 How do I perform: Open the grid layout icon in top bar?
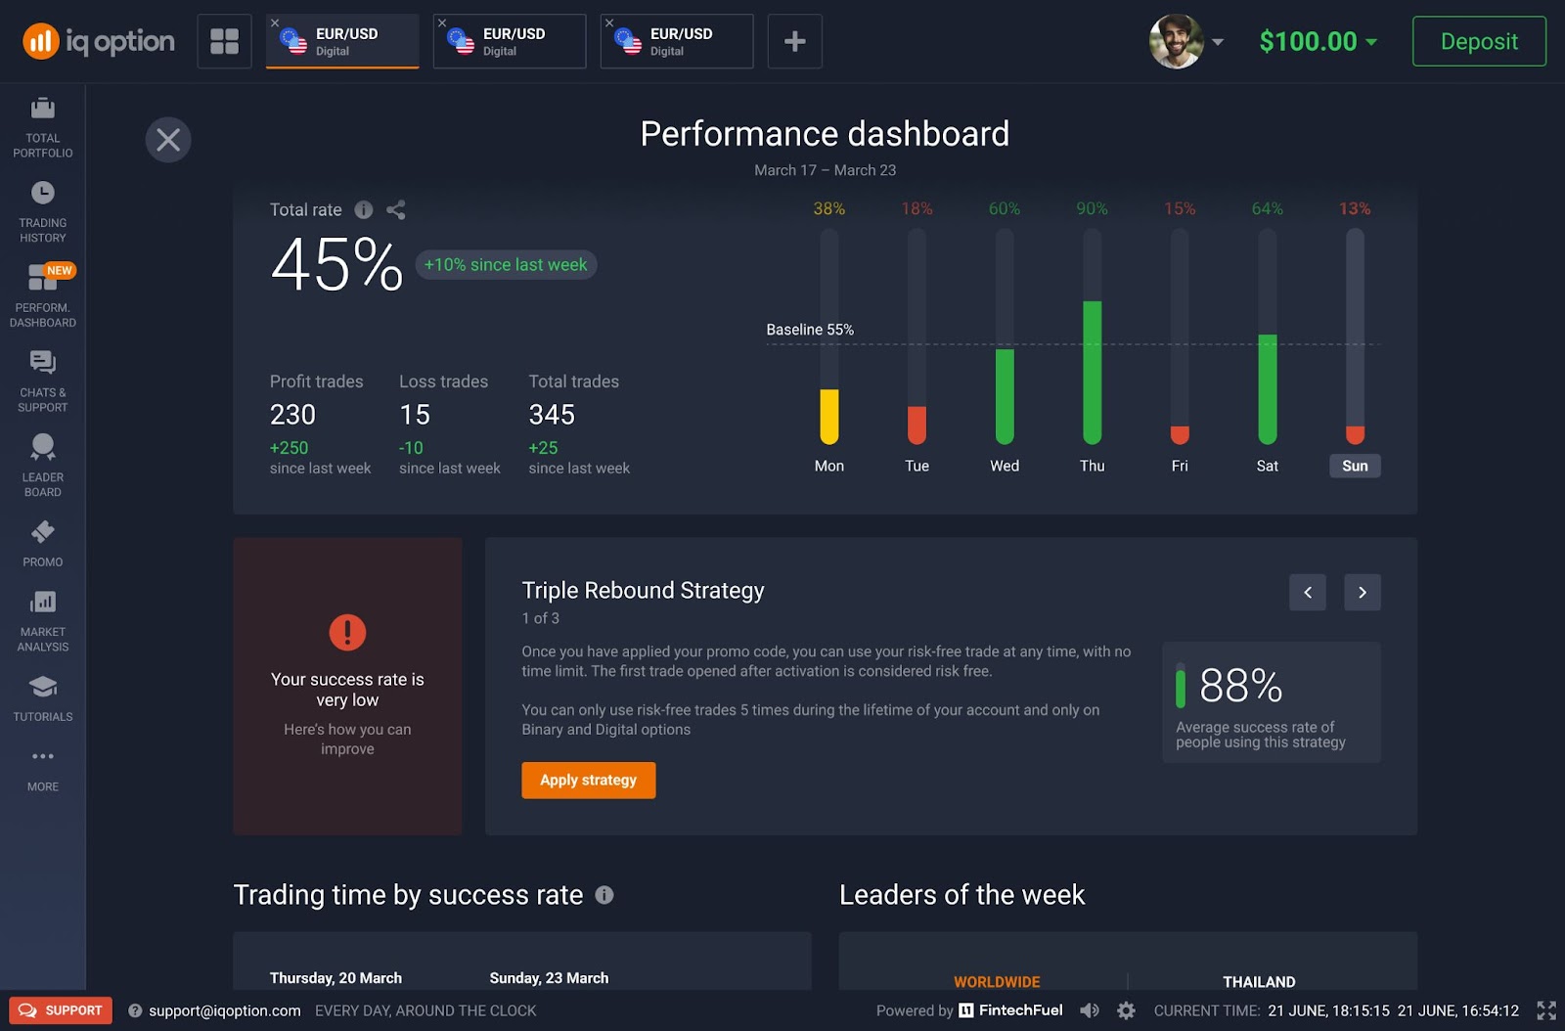[x=224, y=41]
